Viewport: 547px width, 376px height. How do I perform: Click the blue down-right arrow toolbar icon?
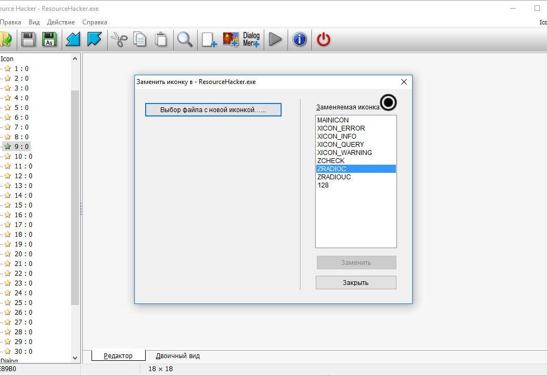94,39
